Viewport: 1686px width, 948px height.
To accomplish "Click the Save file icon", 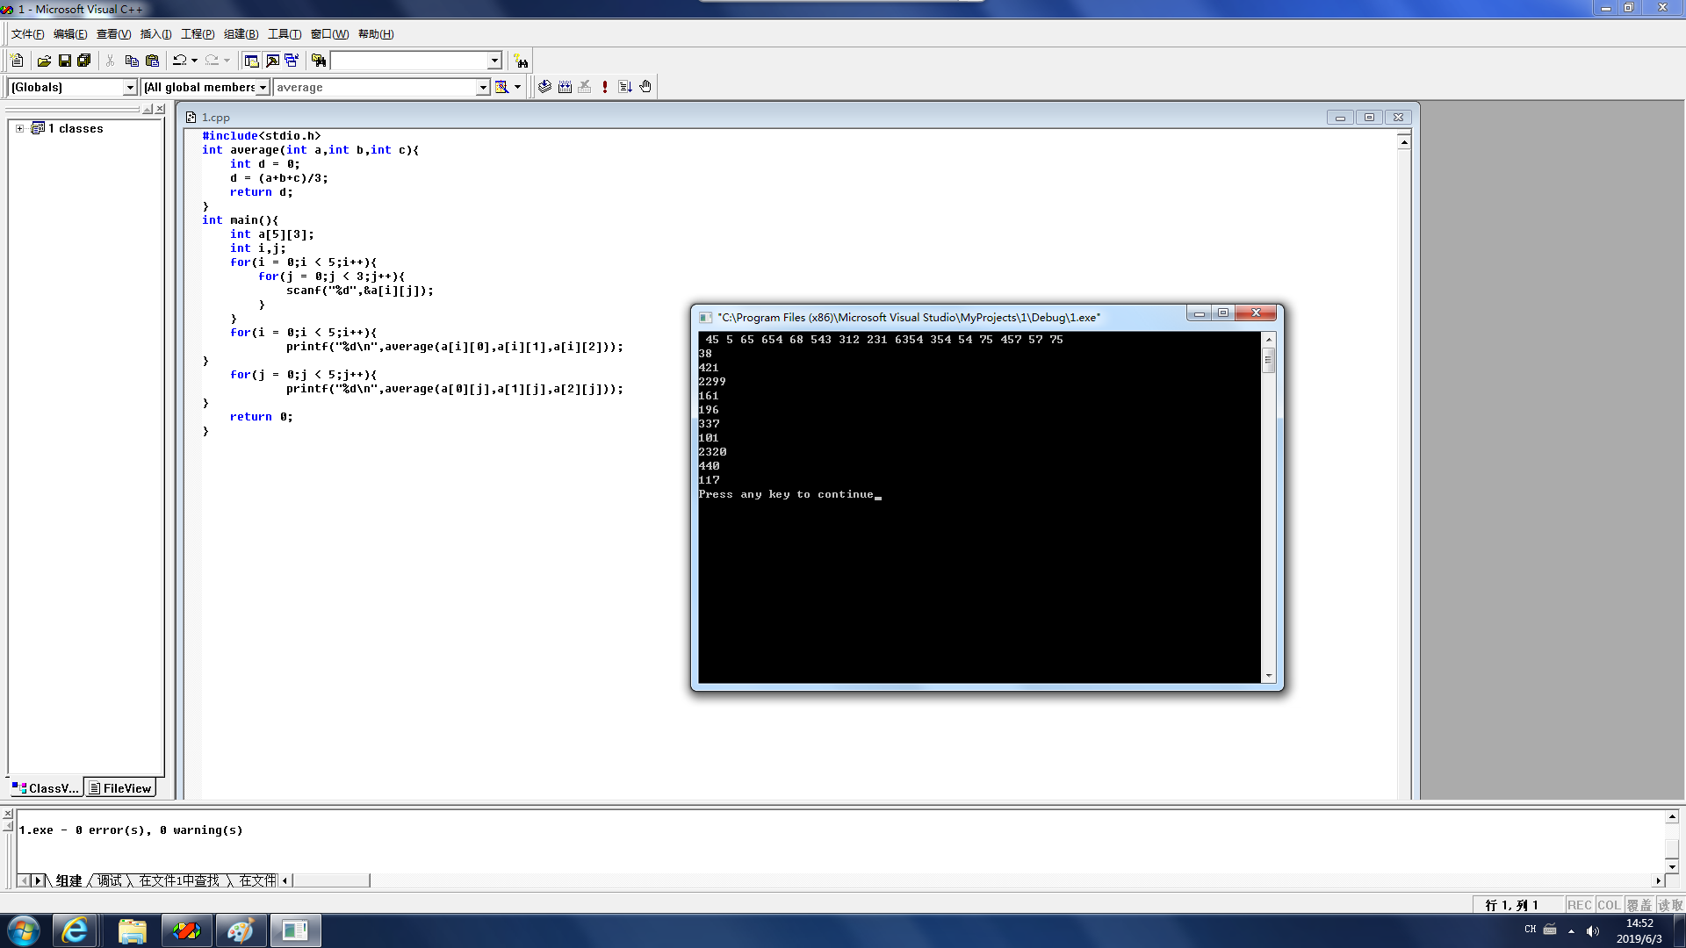I will [x=64, y=61].
